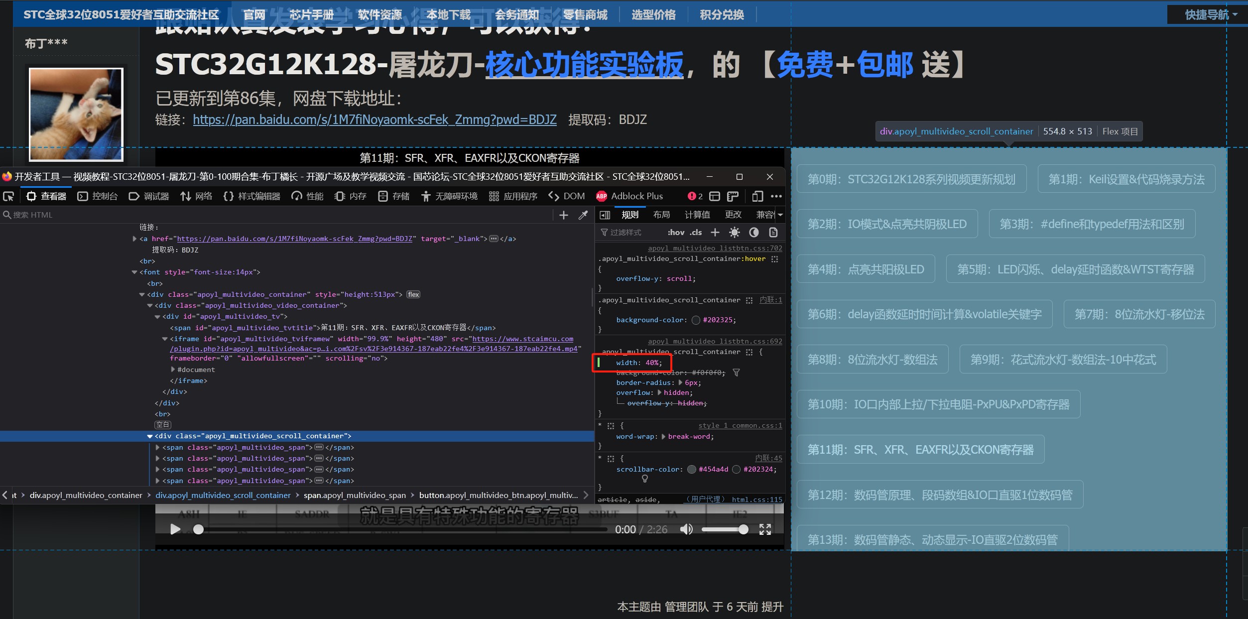1248x619 pixels.
Task: Click the print media simulation icon
Action: [773, 233]
